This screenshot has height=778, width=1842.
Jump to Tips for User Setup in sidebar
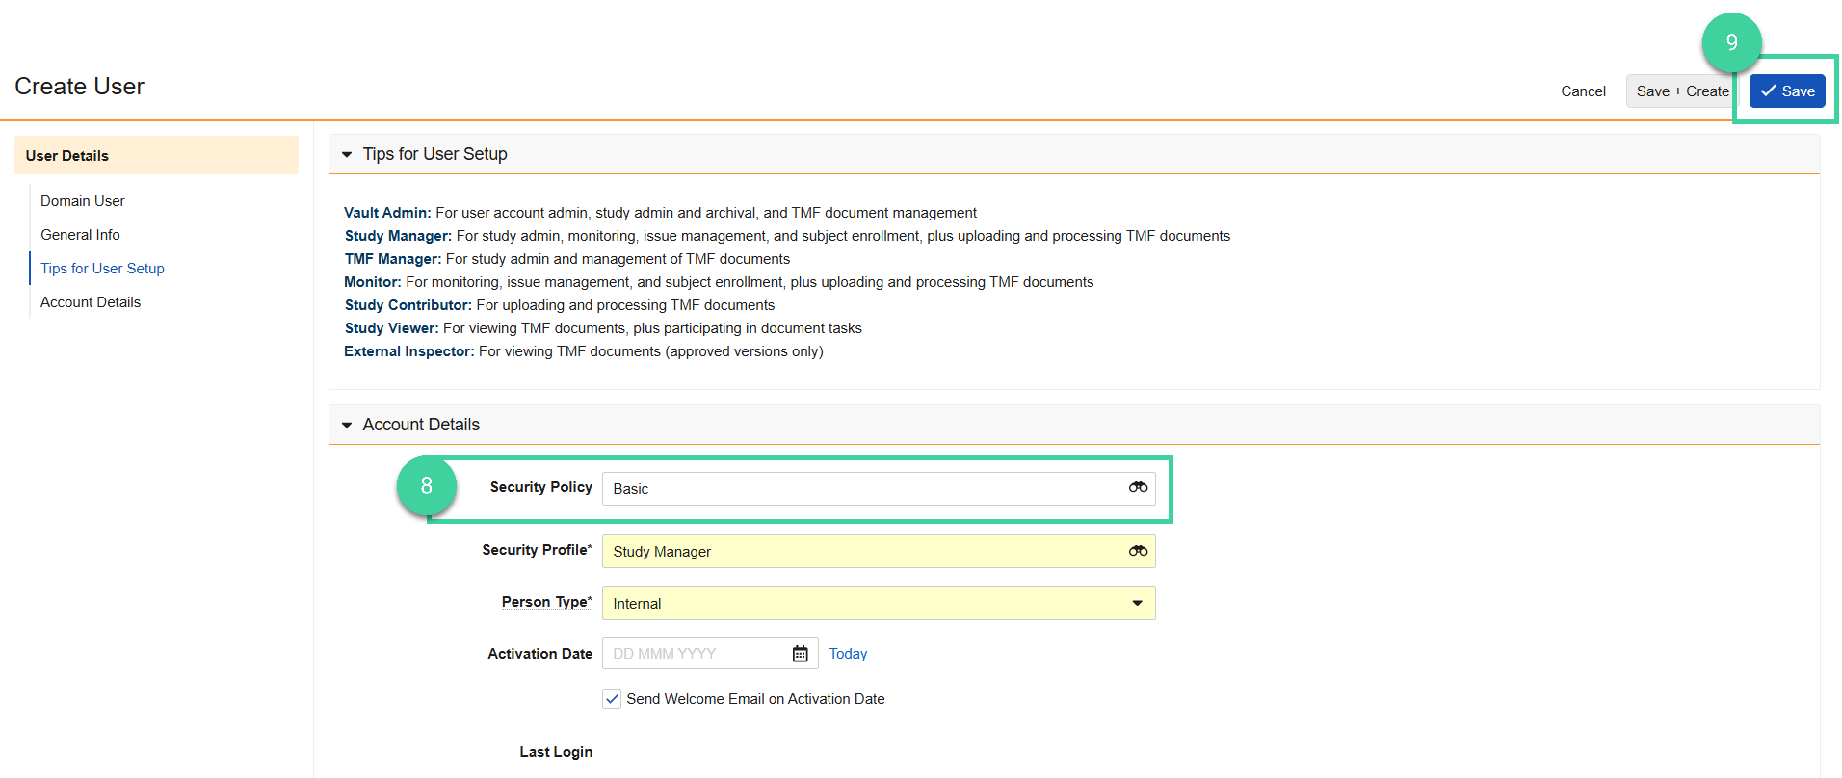point(102,269)
